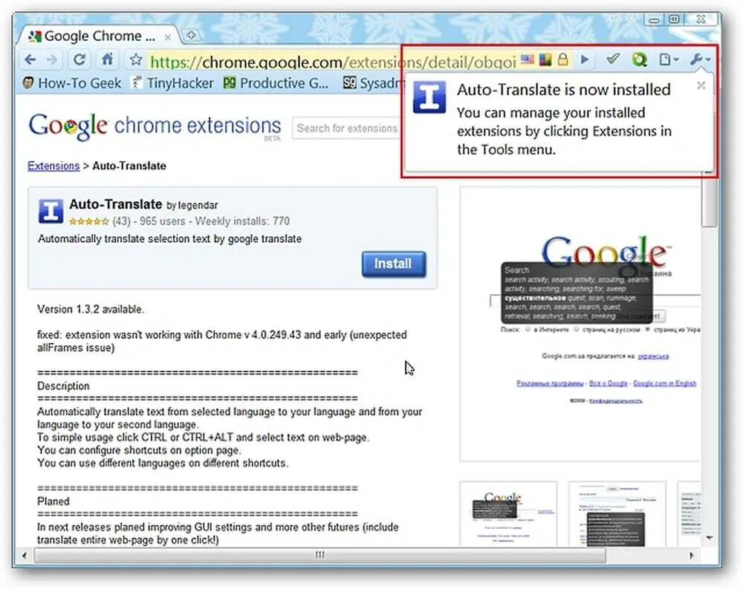Minimize the Chrome window
The image size is (743, 589).
click(654, 20)
